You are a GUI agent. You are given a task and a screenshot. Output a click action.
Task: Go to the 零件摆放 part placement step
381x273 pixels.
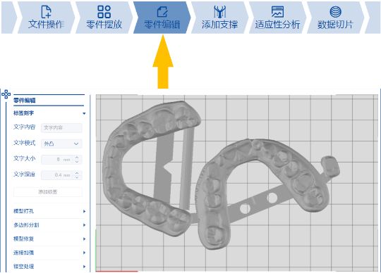[x=104, y=18]
